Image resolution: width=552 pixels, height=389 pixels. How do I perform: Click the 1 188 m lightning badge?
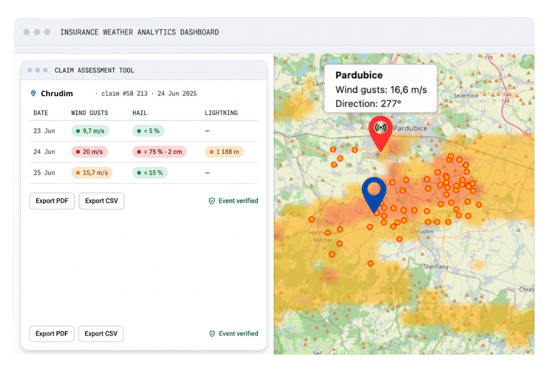[x=224, y=152]
